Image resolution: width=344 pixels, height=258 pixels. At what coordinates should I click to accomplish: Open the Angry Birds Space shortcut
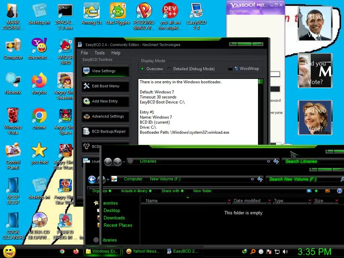tap(63, 122)
